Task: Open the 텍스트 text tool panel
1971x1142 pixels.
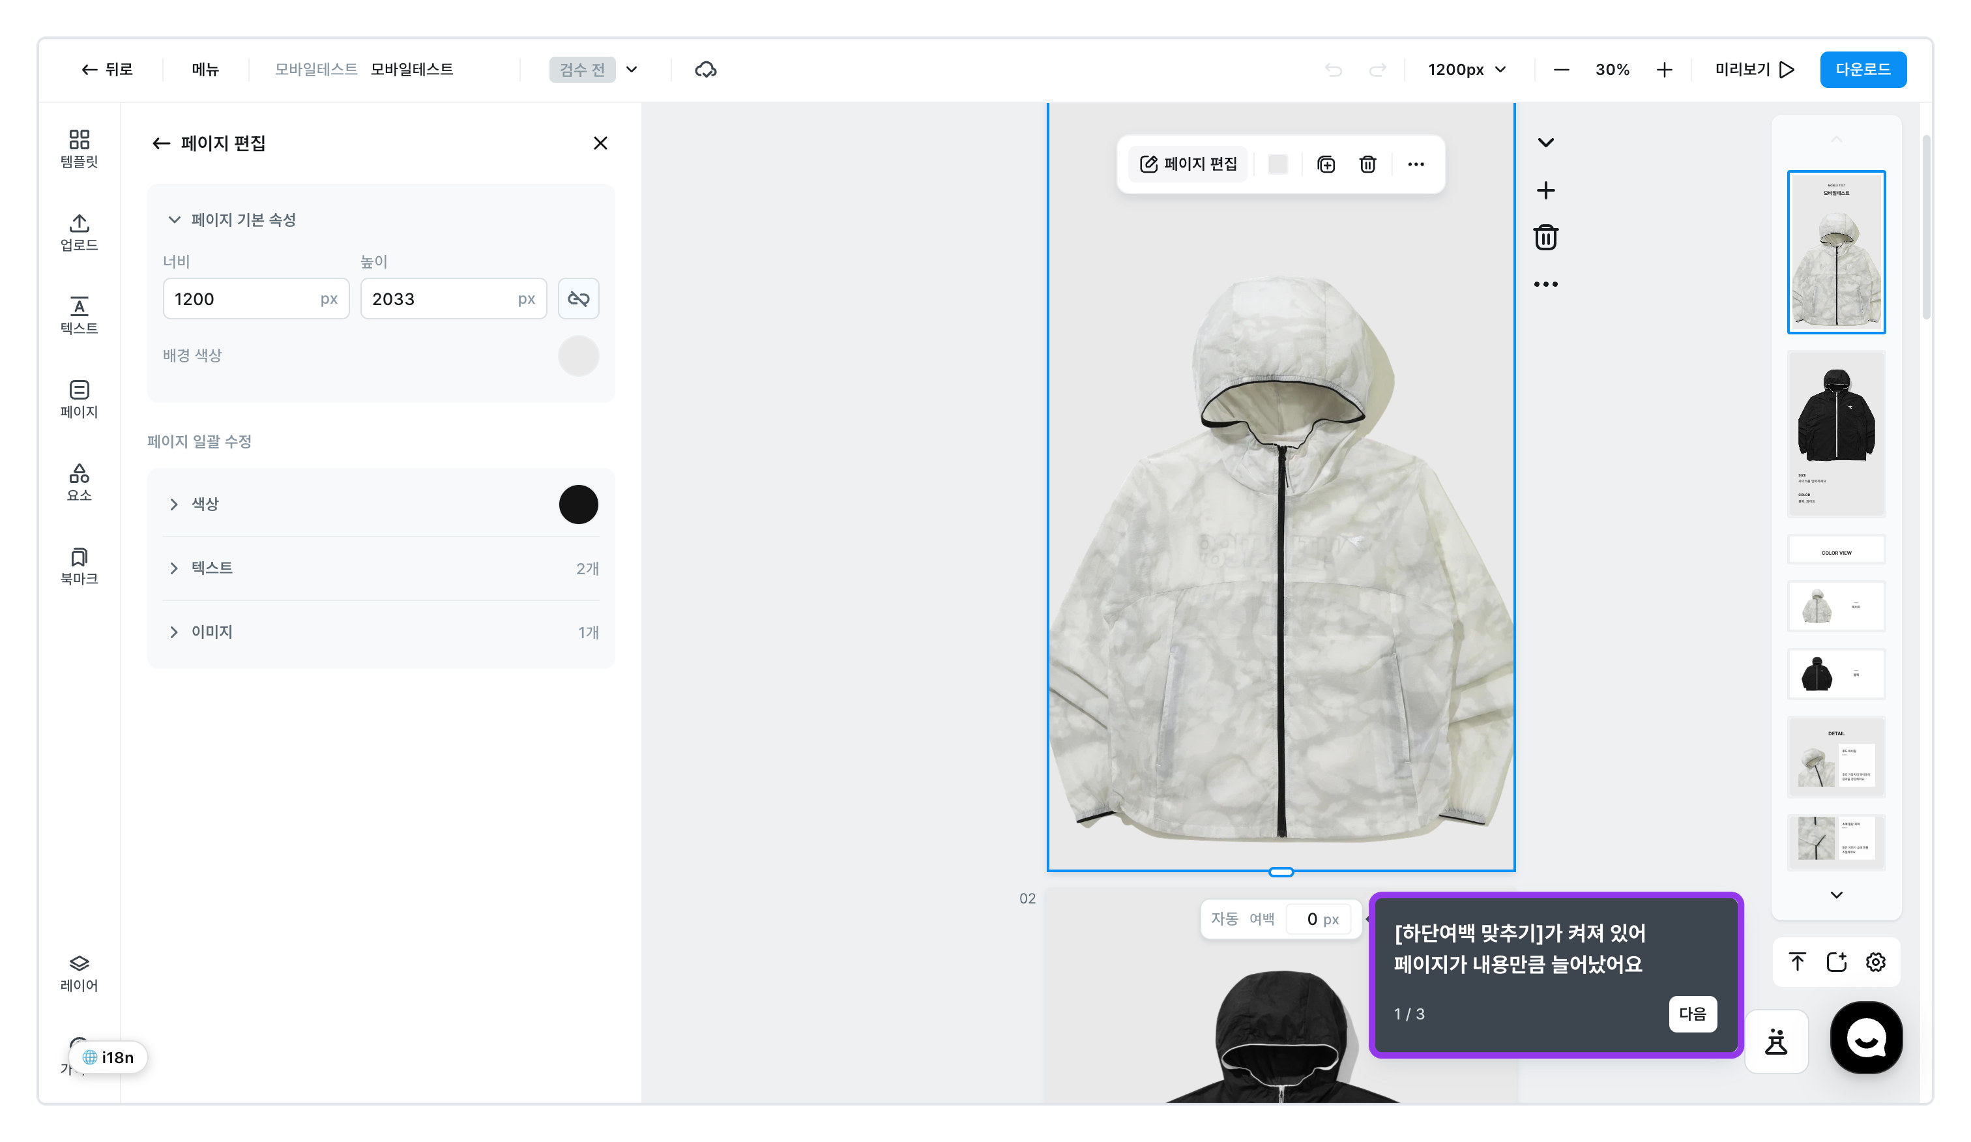Action: click(x=79, y=315)
